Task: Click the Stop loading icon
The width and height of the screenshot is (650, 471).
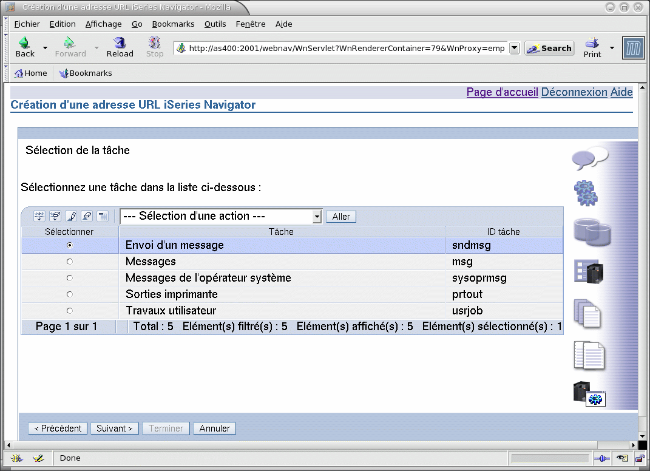Action: pos(155,47)
